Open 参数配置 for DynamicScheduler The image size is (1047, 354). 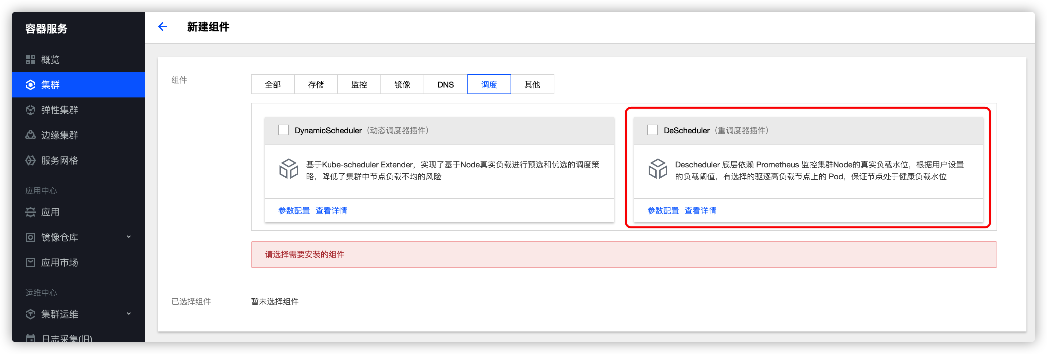pyautogui.click(x=294, y=211)
